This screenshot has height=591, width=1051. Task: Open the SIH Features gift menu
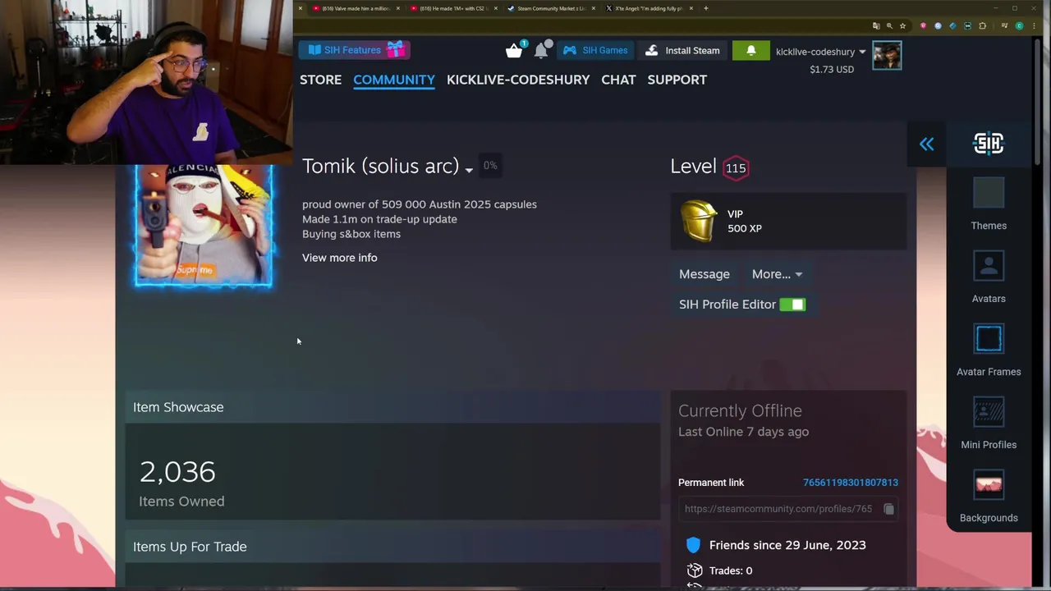[x=354, y=50]
